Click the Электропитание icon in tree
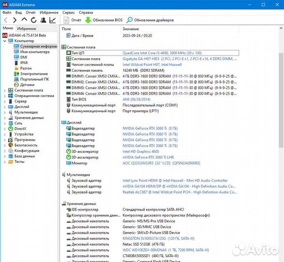Screen dimensions: 284x262 16,74
